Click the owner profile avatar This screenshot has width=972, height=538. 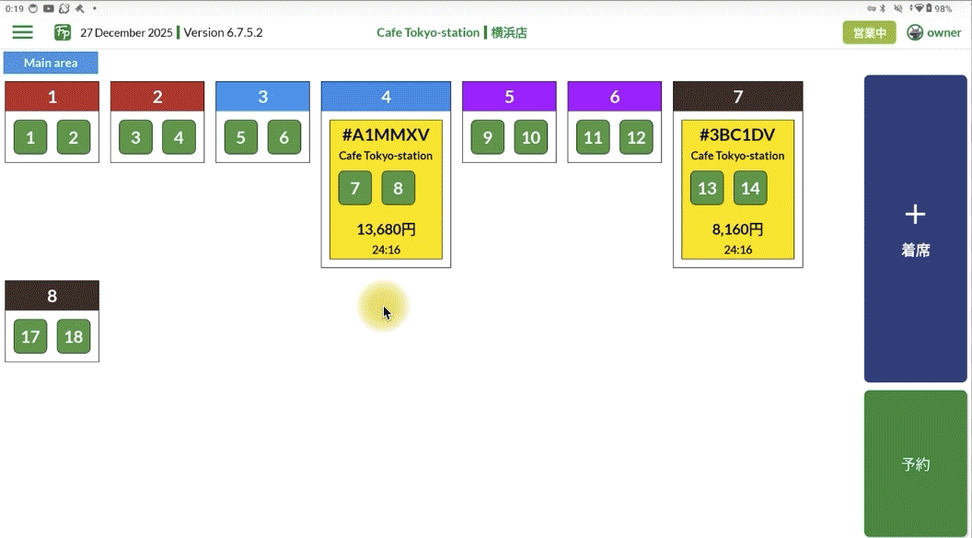click(x=914, y=32)
